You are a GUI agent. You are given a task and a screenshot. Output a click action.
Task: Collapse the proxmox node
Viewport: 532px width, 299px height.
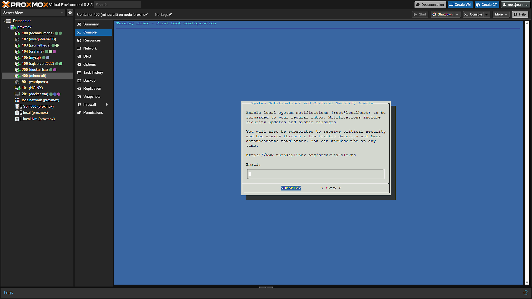pyautogui.click(x=9, y=27)
